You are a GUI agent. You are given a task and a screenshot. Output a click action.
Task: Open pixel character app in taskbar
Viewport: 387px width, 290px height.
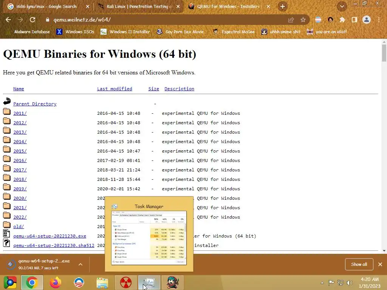point(172,282)
